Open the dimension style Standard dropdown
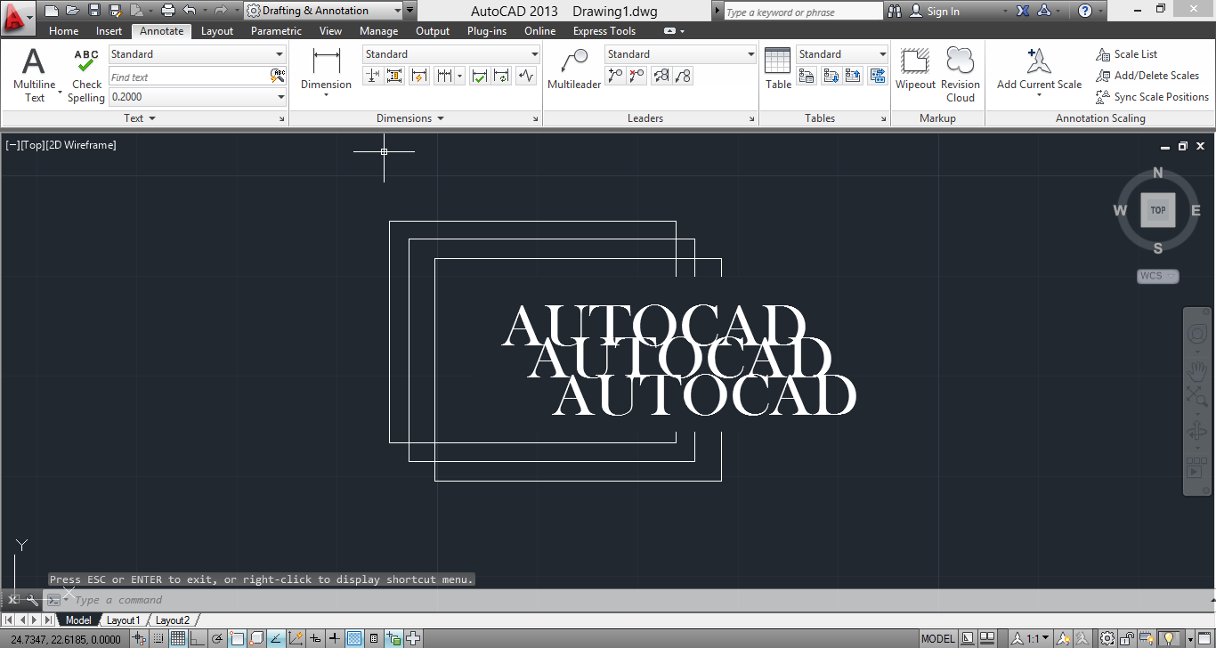The width and height of the screenshot is (1216, 648). click(451, 54)
